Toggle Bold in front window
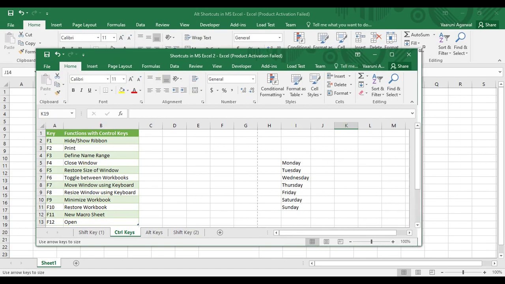The image size is (505, 284). (x=73, y=90)
